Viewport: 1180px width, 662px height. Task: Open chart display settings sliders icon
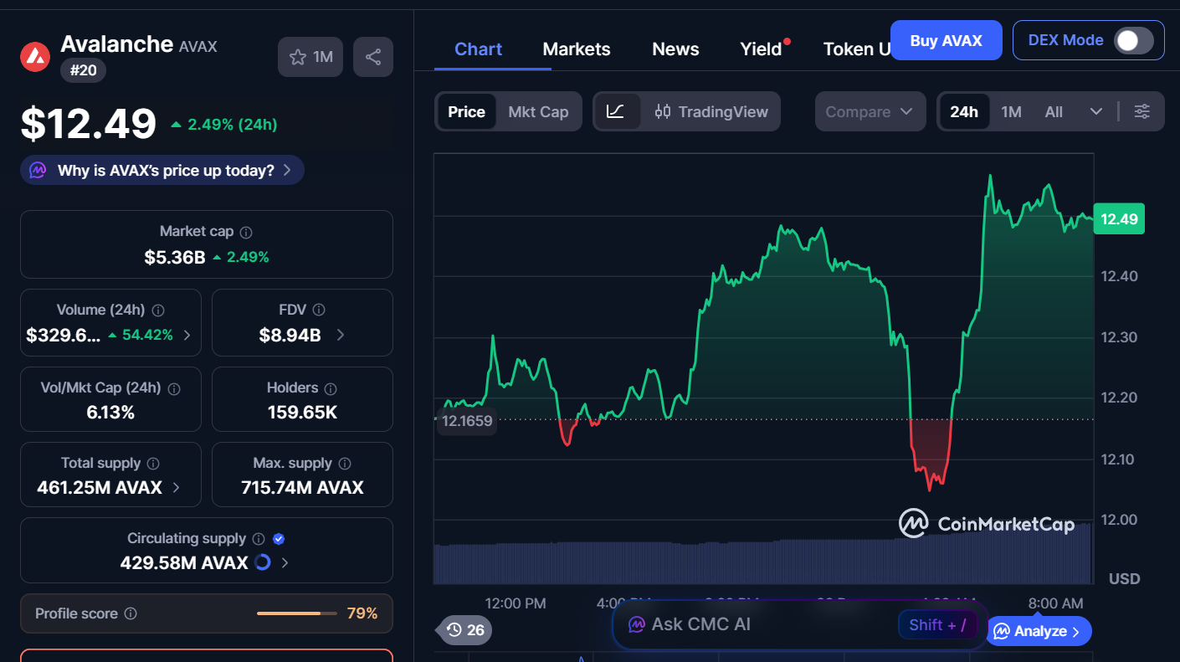[x=1142, y=111]
